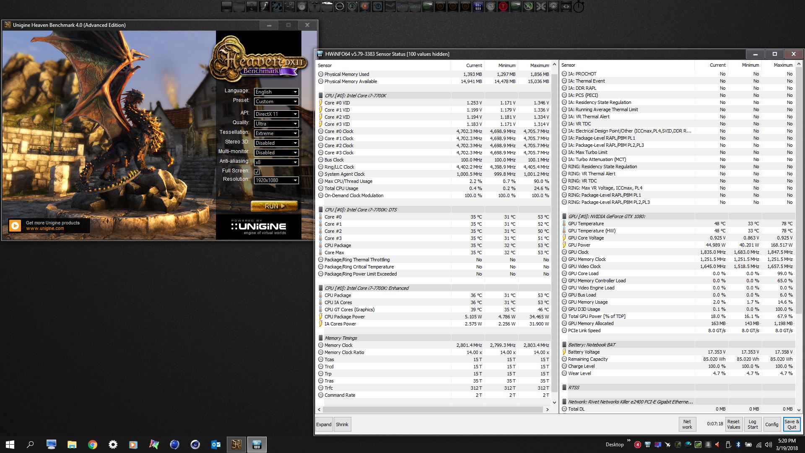The width and height of the screenshot is (805, 453).
Task: Open the Anti-aliasing dropdown showing x8
Action: [x=276, y=162]
